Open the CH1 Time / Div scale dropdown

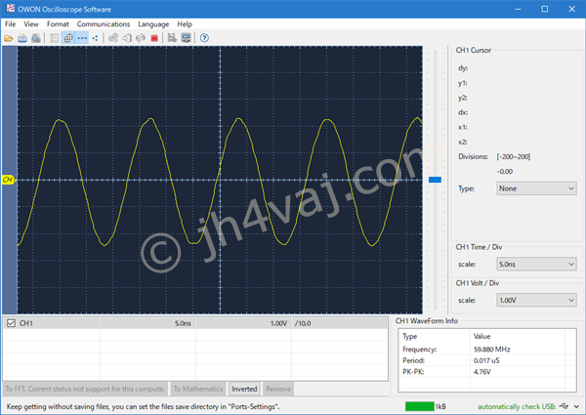536,264
